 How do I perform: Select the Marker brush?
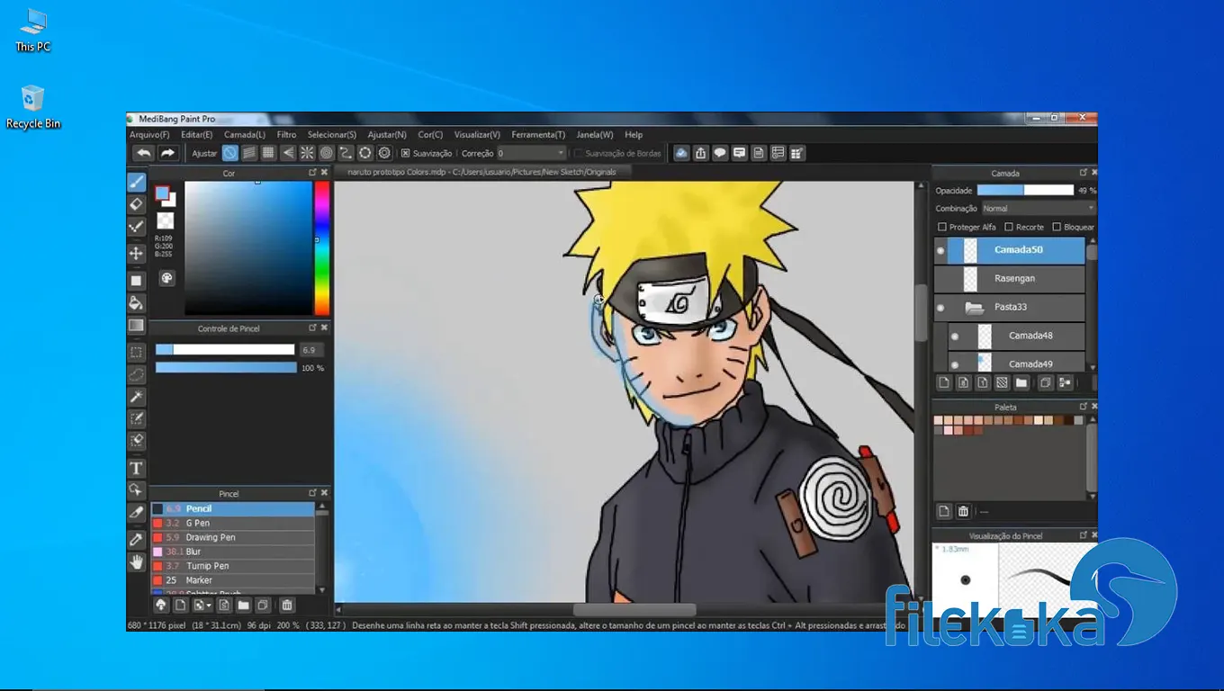[x=232, y=580]
